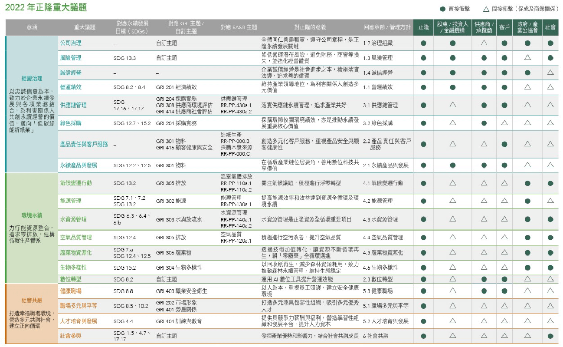This screenshot has width=563, height=347.
Task: Click the 正隆 dot in the 公司治理 row
Action: [423, 43]
